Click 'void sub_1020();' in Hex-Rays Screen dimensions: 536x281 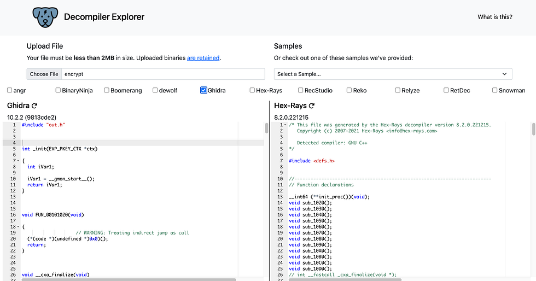click(x=311, y=203)
